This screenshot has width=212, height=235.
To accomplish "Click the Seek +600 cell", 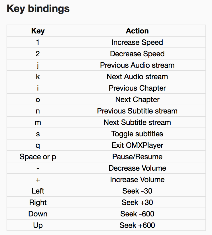I will (x=137, y=225).
